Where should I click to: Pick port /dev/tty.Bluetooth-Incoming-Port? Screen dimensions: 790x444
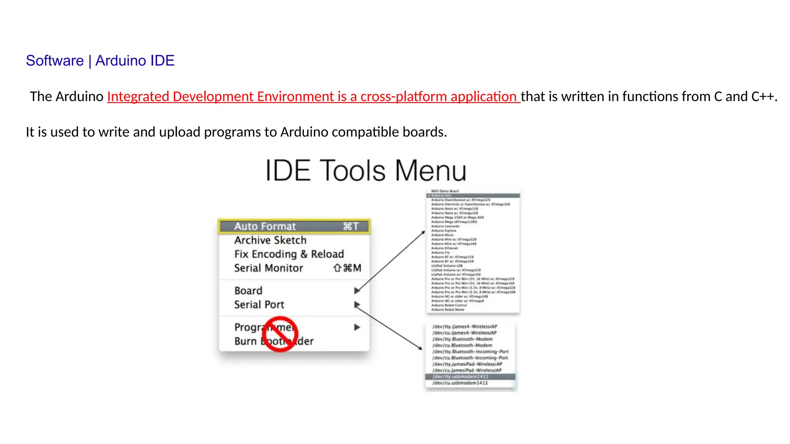470,351
